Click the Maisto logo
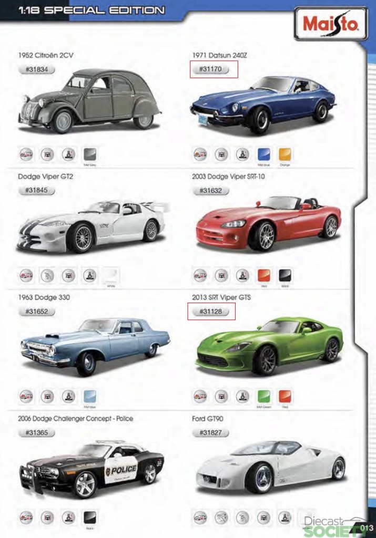Viewport: 376px width, 538px height. click(x=331, y=24)
